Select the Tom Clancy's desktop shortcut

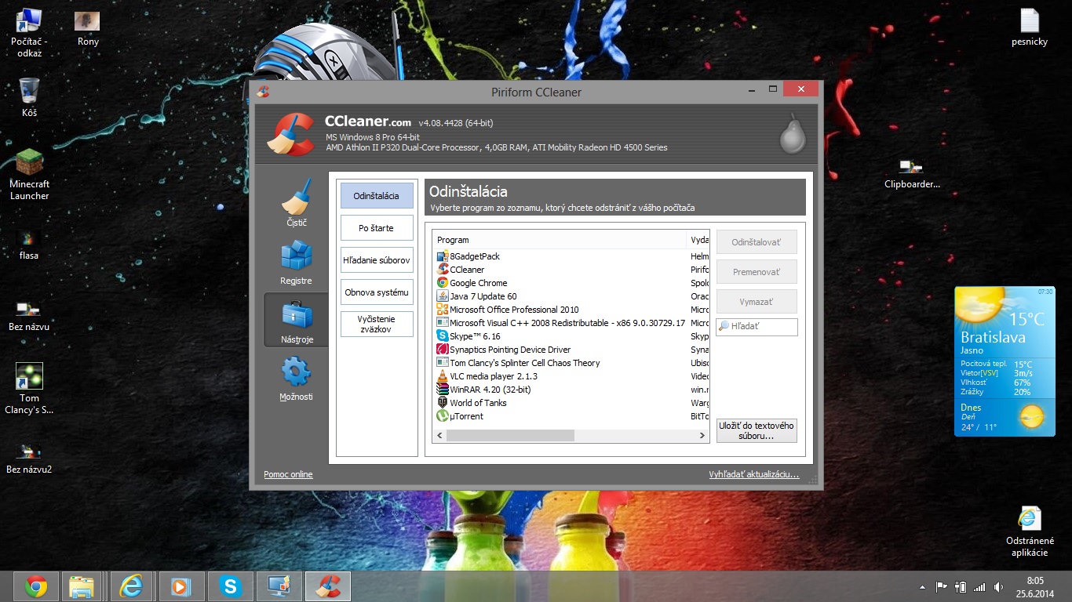point(29,389)
